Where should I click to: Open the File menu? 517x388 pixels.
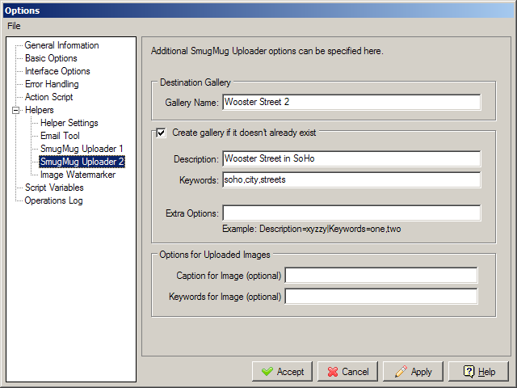14,26
